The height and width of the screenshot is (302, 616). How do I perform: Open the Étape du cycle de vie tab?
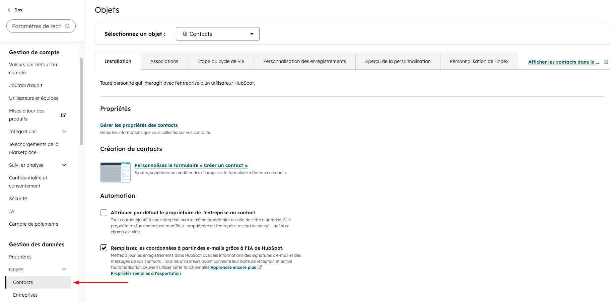(220, 61)
